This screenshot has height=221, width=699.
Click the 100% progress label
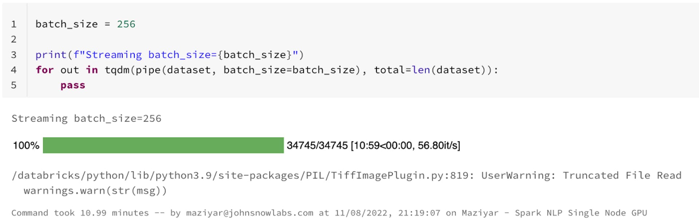tap(26, 145)
